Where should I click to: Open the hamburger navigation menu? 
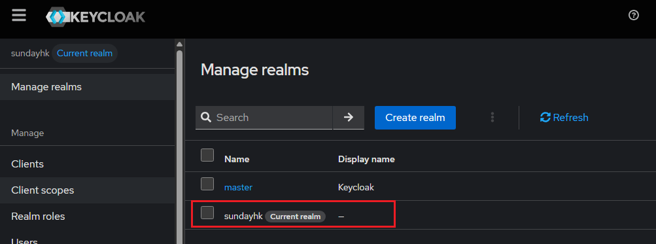(x=19, y=16)
